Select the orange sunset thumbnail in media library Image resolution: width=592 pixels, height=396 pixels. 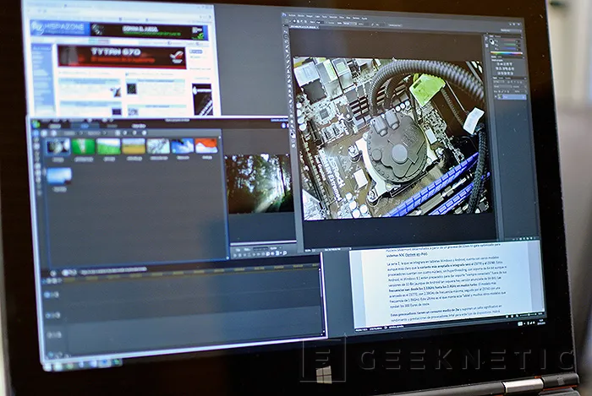[x=206, y=146]
